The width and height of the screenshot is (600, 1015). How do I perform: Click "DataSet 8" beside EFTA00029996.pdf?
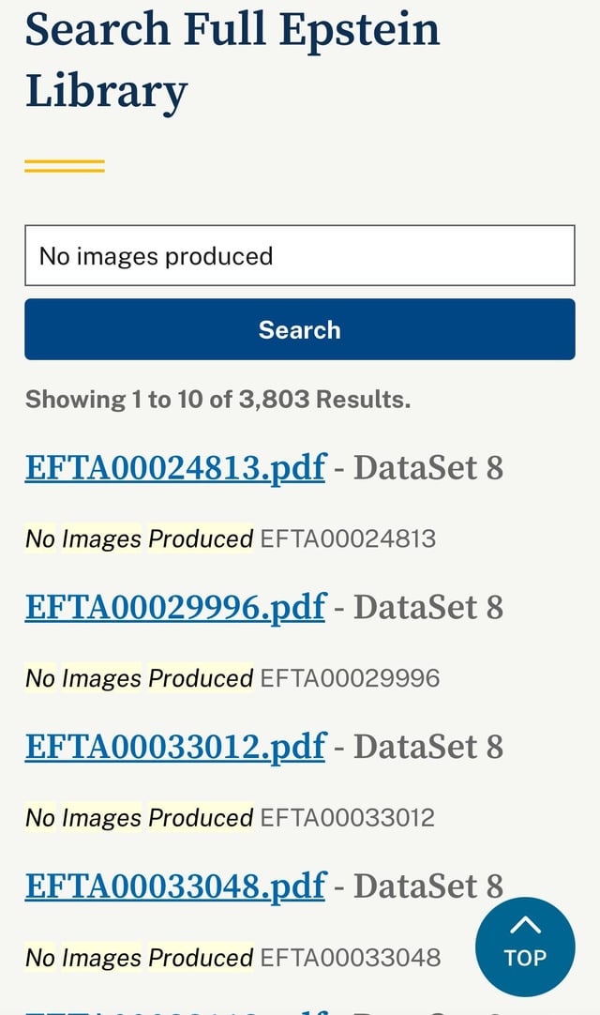[x=428, y=607]
